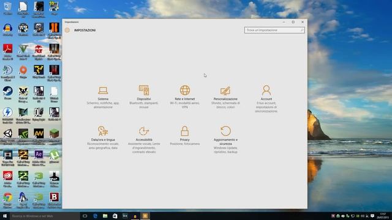This screenshot has height=220, width=392.
Task: Select the Google Chrome desktop icon
Action: pos(7,200)
